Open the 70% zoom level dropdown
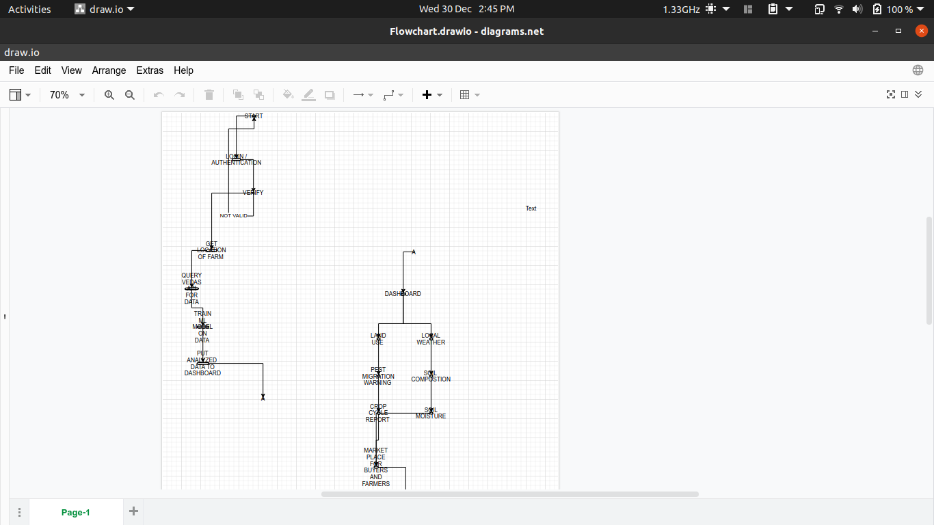Screen dimensions: 934x525 click(67, 95)
